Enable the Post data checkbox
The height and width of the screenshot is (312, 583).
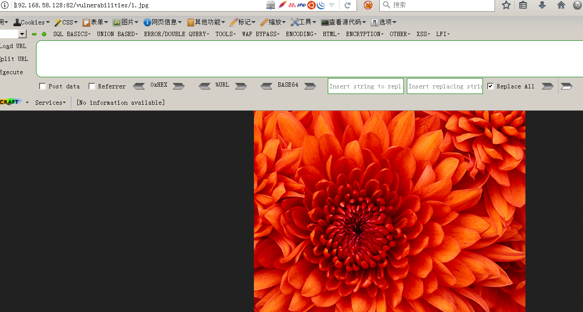tap(43, 86)
